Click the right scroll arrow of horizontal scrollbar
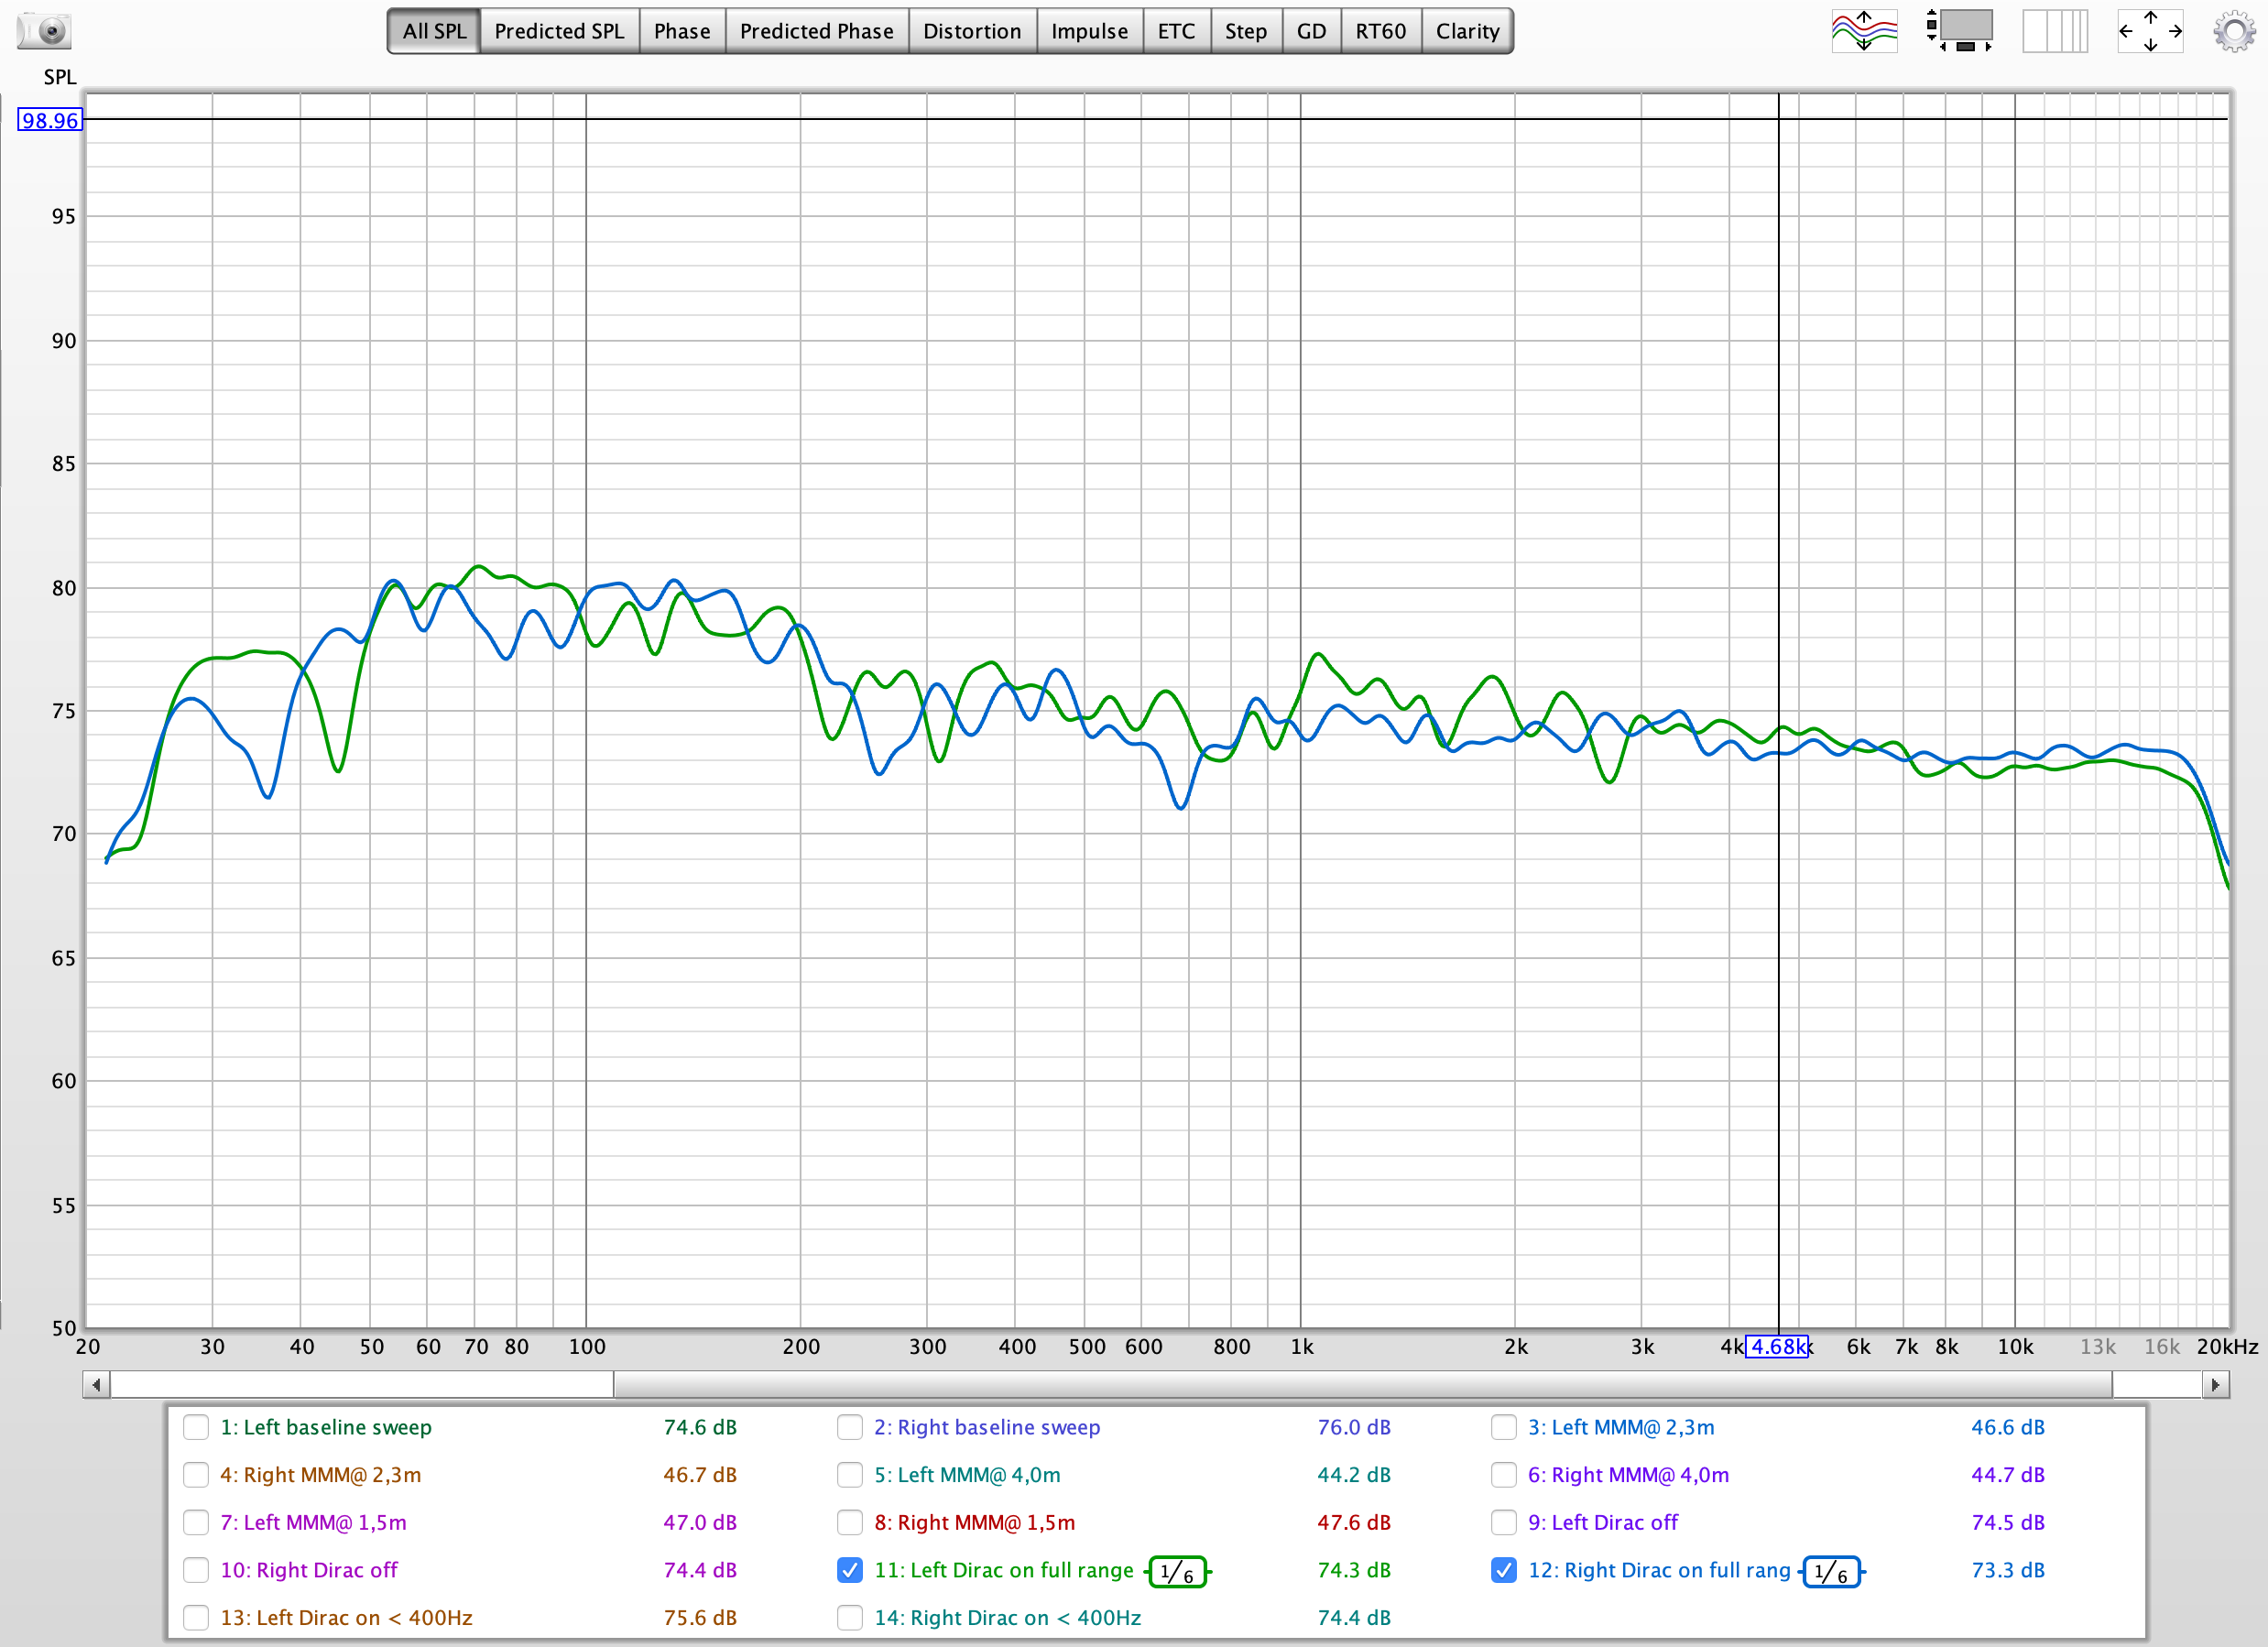This screenshot has width=2268, height=1647. [2215, 1385]
